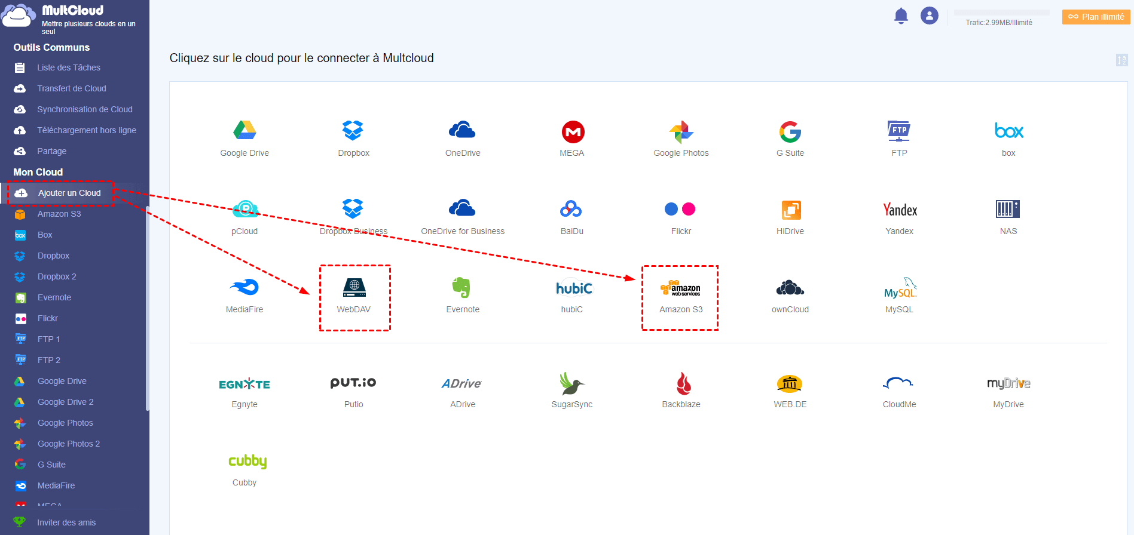Image resolution: width=1134 pixels, height=535 pixels.
Task: Connect a NAS storage icon
Action: 1008,209
